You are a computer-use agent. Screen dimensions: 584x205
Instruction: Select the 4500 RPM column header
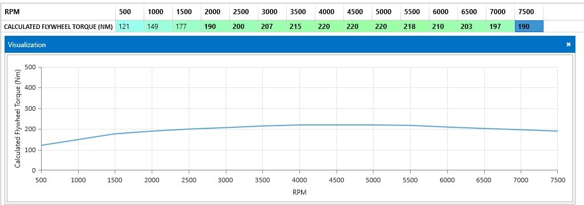[x=358, y=12]
